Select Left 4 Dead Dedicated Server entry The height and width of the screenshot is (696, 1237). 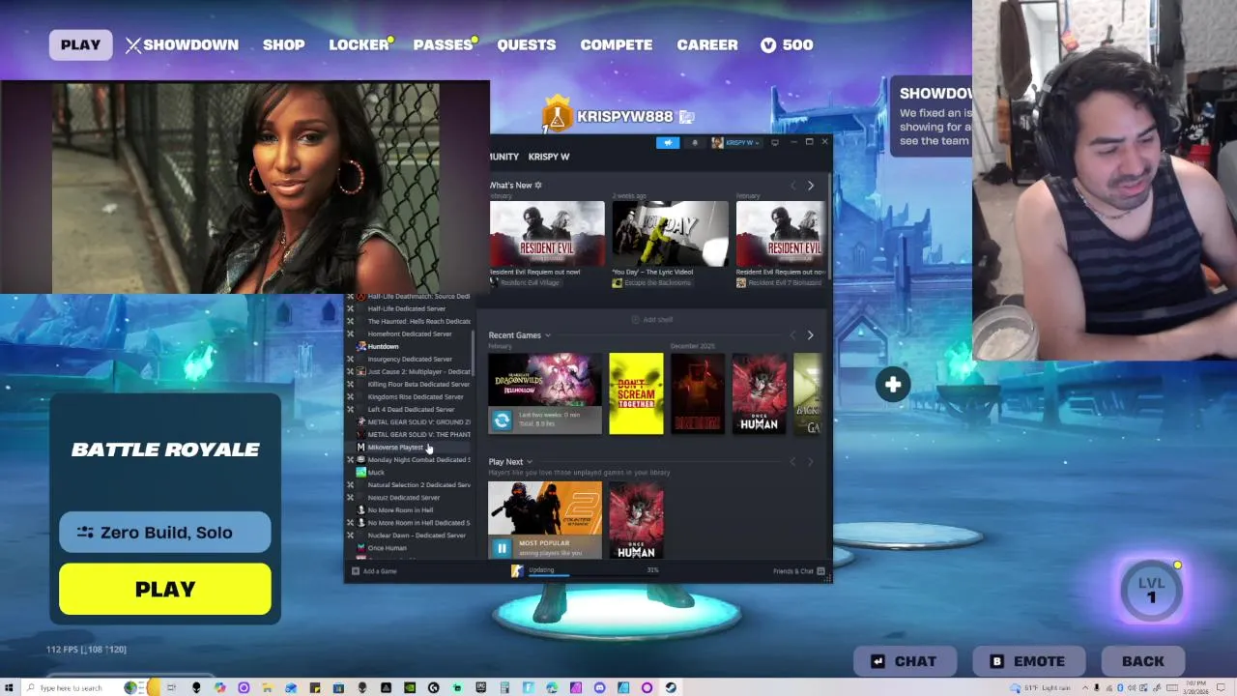[411, 409]
